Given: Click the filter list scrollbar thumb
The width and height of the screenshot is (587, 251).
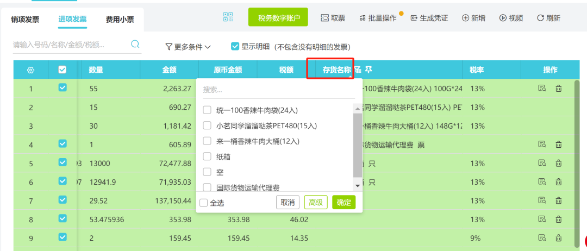Looking at the screenshot, I should [357, 145].
